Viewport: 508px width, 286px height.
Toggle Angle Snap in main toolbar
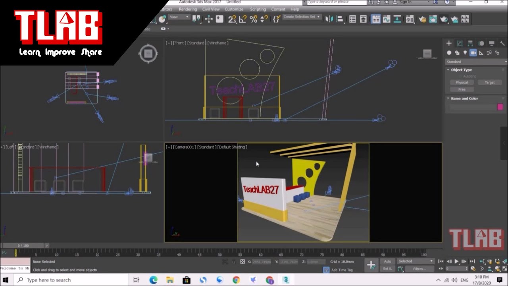point(243,19)
